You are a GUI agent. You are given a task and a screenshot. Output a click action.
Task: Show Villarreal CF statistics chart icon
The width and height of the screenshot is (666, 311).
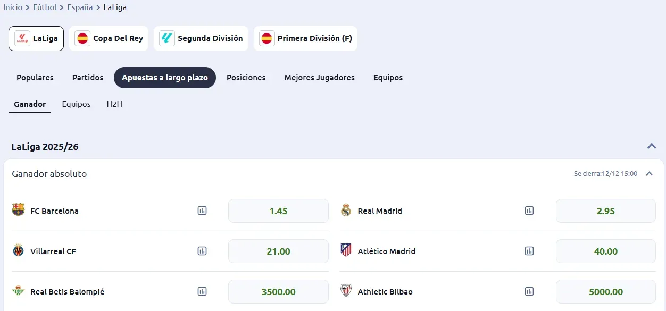[x=202, y=251]
